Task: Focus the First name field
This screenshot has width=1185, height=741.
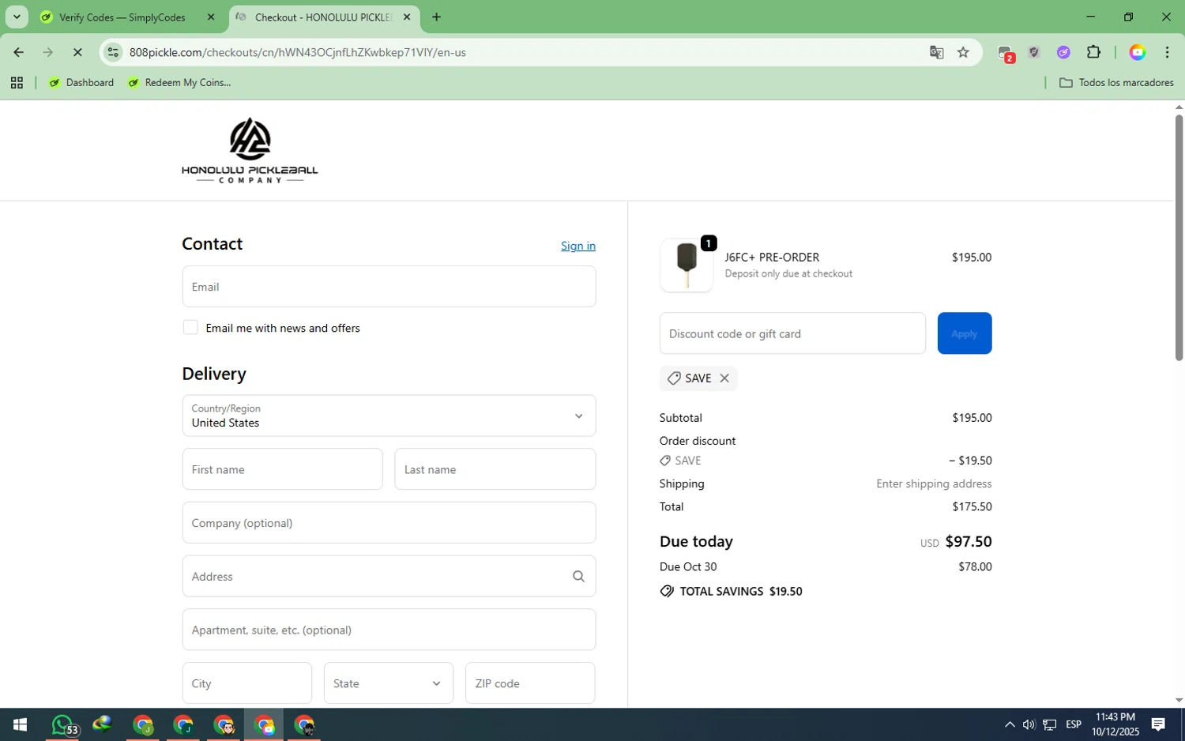Action: click(282, 469)
